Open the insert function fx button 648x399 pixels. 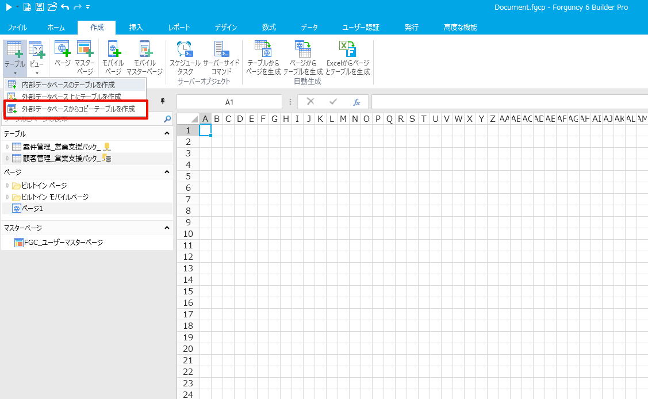(x=356, y=102)
